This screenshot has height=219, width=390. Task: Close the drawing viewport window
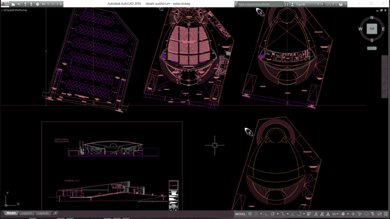tap(385, 10)
